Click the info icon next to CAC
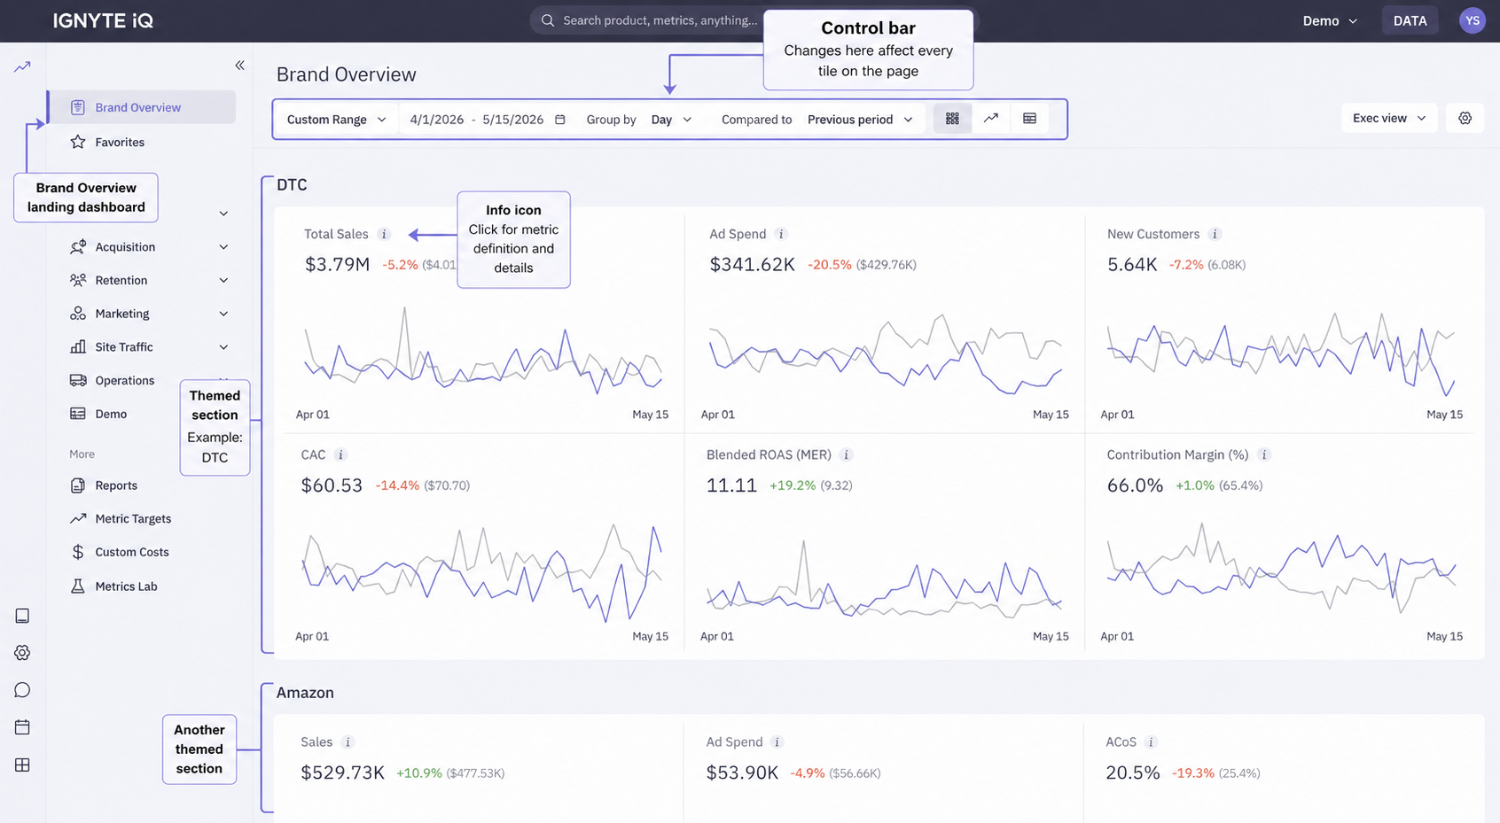This screenshot has width=1500, height=823. pyautogui.click(x=340, y=454)
